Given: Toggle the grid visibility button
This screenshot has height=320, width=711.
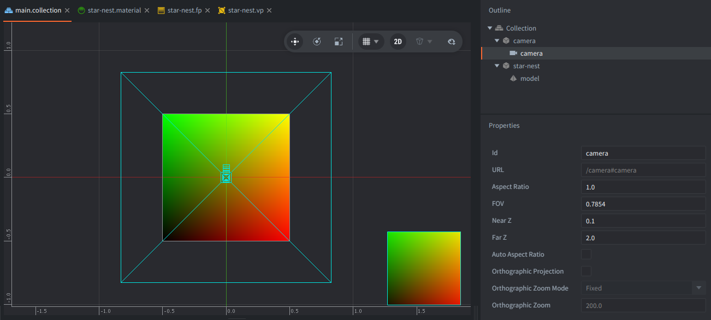Looking at the screenshot, I should (366, 42).
